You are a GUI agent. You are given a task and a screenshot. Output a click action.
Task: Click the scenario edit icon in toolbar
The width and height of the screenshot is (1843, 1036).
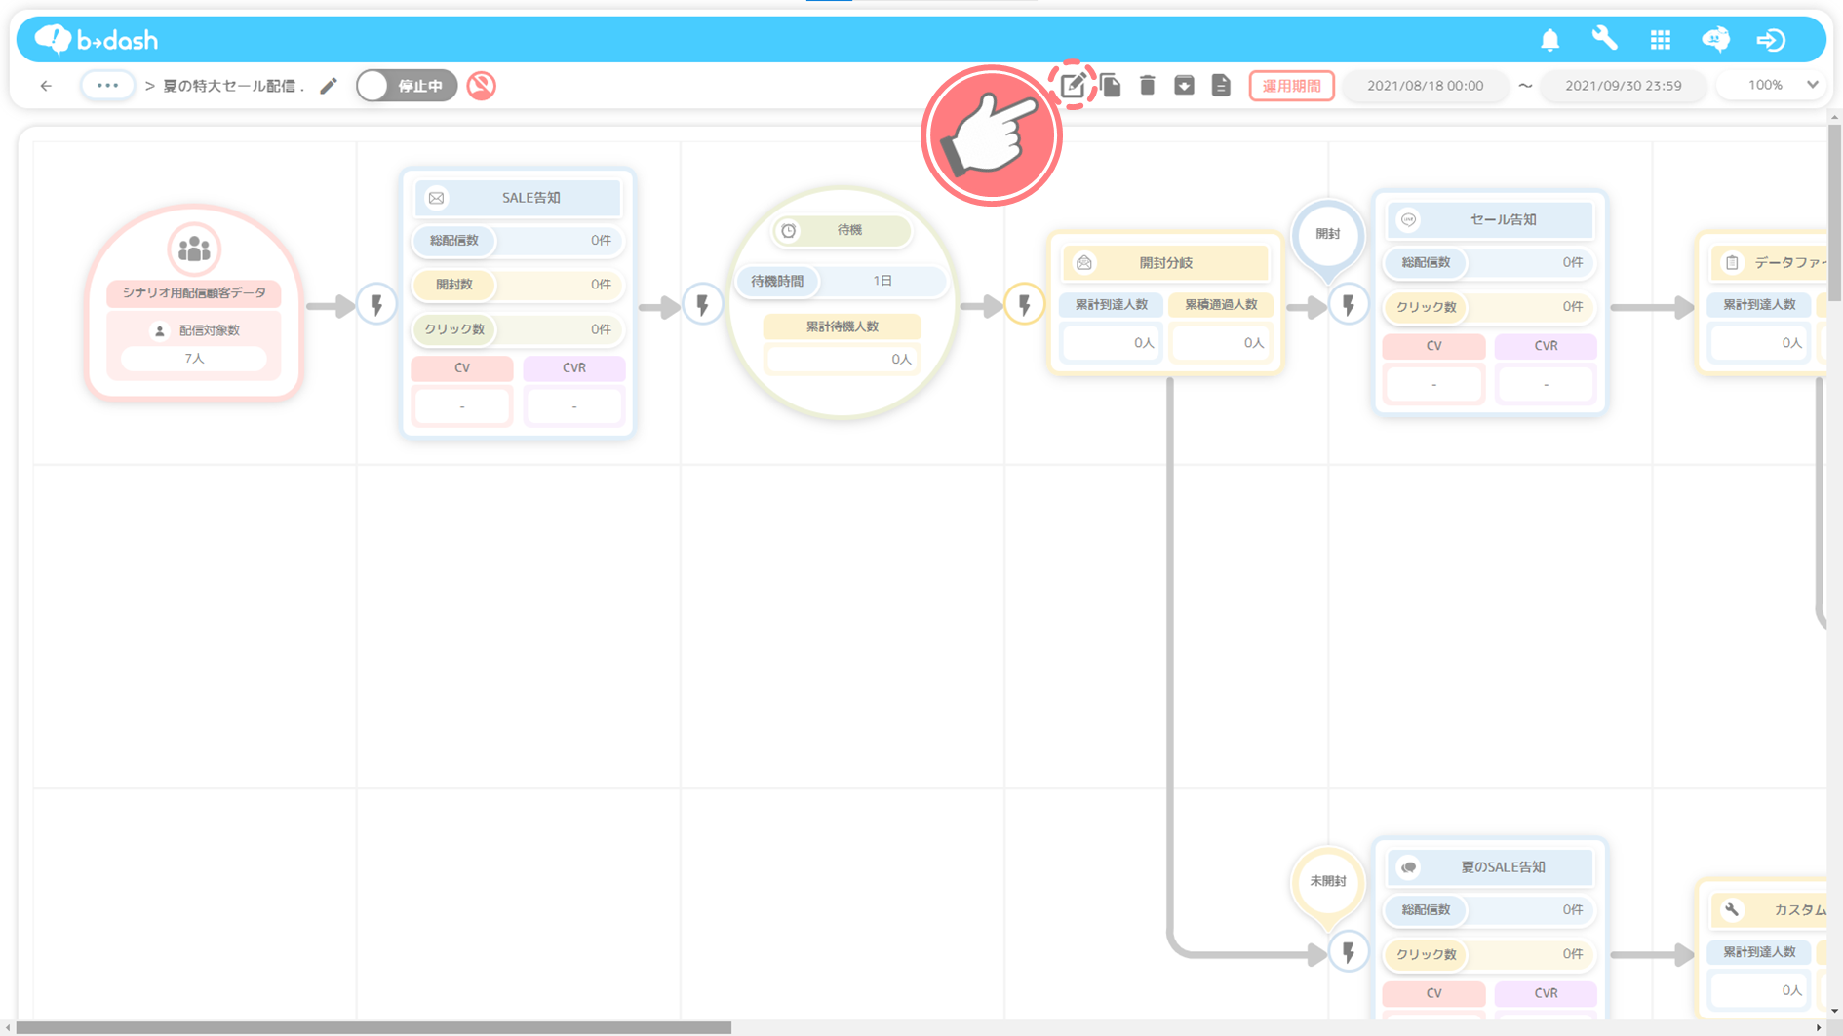point(1073,86)
